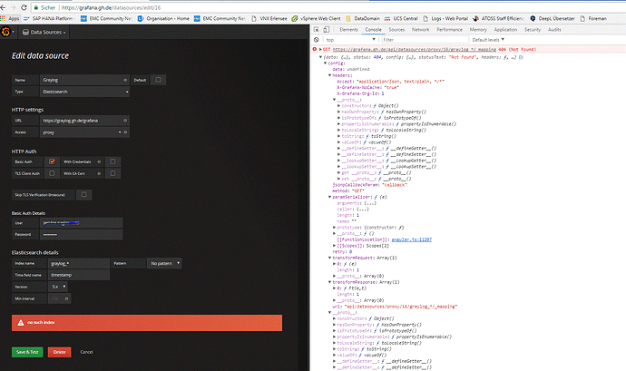Open the Apps bookmarks shortcut
The width and height of the screenshot is (626, 371).
(10, 18)
